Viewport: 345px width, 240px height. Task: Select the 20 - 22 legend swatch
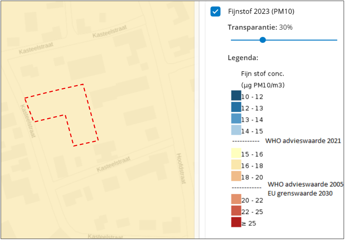point(236,199)
